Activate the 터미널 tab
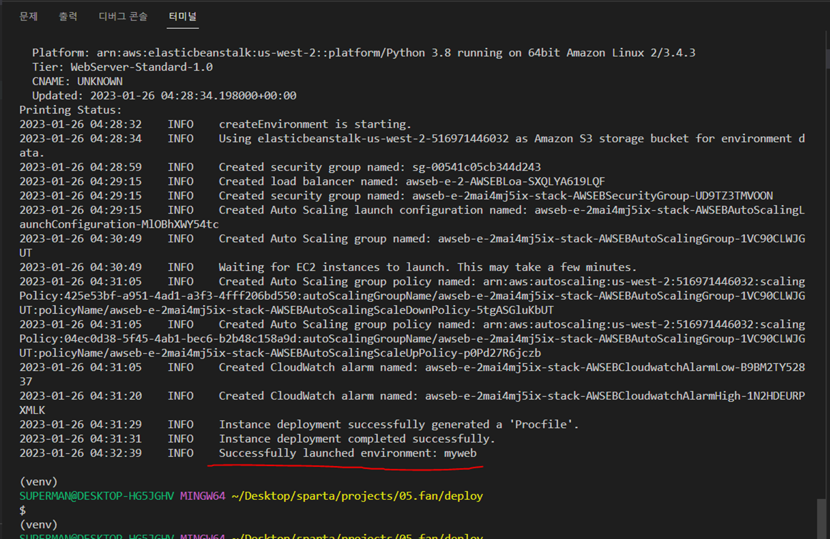Viewport: 830px width, 539px height. 183,16
